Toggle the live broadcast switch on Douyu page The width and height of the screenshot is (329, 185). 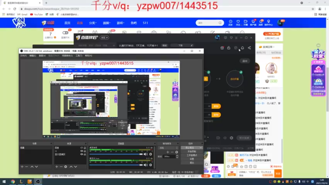pyautogui.click(x=65, y=33)
